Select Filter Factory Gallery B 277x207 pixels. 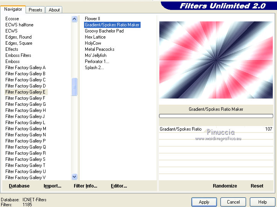(x=26, y=74)
